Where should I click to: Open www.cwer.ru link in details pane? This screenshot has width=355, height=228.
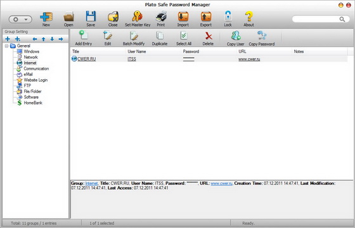point(221,184)
